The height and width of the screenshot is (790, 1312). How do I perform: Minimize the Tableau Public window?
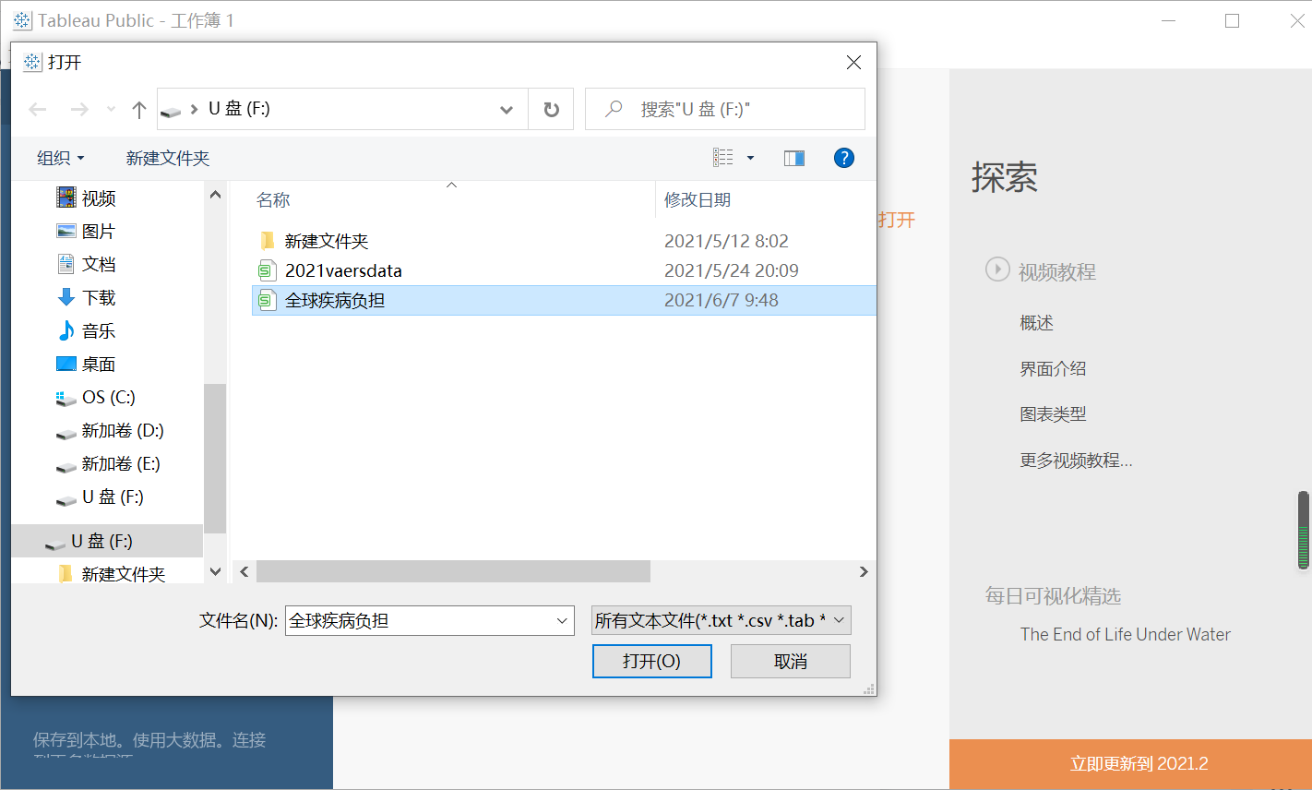[1169, 20]
